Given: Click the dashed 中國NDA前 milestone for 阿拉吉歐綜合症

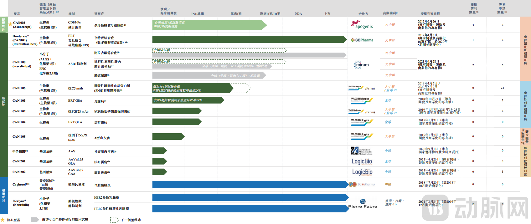Looking at the screenshot, I should 219,50.
